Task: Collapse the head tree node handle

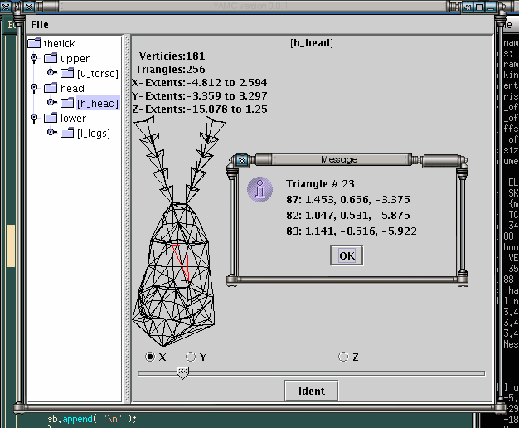Action: coord(34,88)
